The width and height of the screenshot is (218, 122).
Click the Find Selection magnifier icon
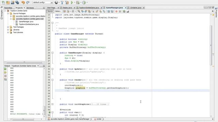tap(79, 11)
